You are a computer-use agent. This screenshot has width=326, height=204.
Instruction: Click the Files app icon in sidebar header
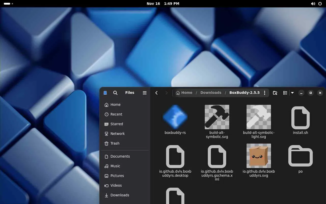point(105,93)
